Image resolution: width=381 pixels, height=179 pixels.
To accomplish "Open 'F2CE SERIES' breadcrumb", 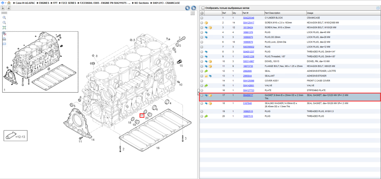I will pos(69,3).
